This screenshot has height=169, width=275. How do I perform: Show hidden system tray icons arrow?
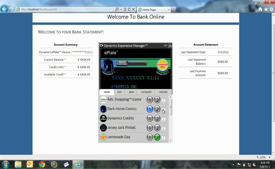pyautogui.click(x=233, y=165)
